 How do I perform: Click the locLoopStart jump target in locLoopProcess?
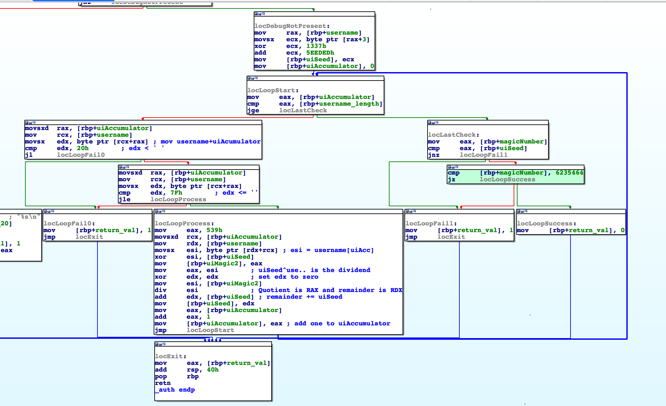210,330
